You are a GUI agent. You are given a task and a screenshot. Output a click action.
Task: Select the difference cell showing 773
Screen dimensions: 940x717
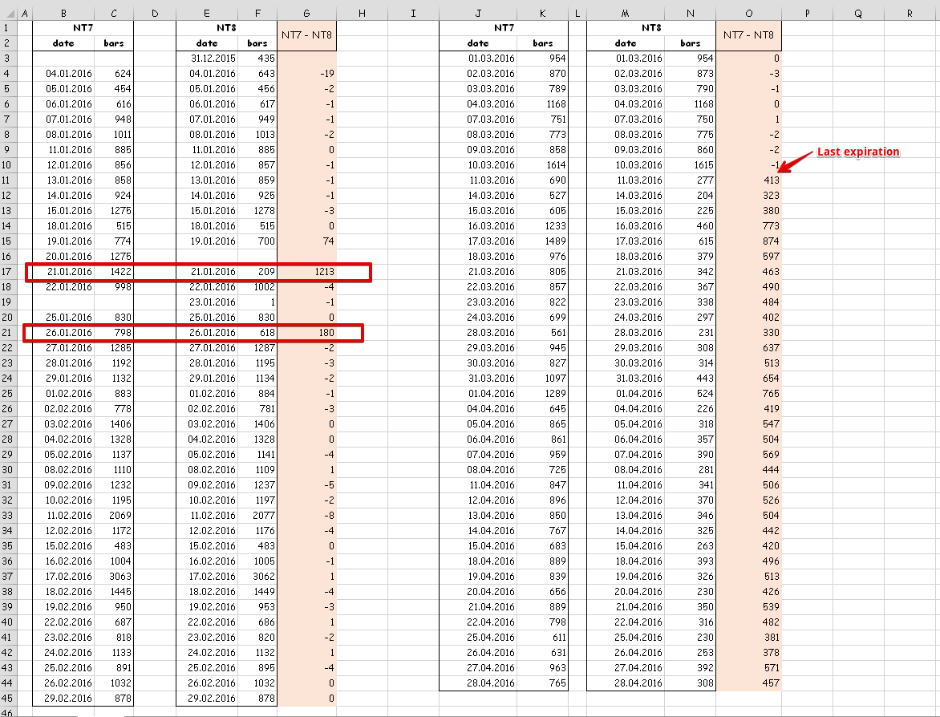point(749,226)
